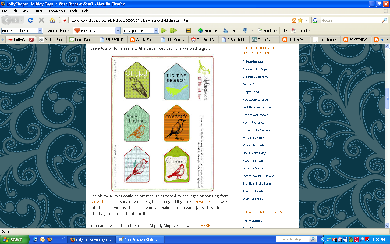Image resolution: width=390 pixels, height=244 pixels.
Task: Open the White Sparrow sidebar link
Action: point(253,199)
